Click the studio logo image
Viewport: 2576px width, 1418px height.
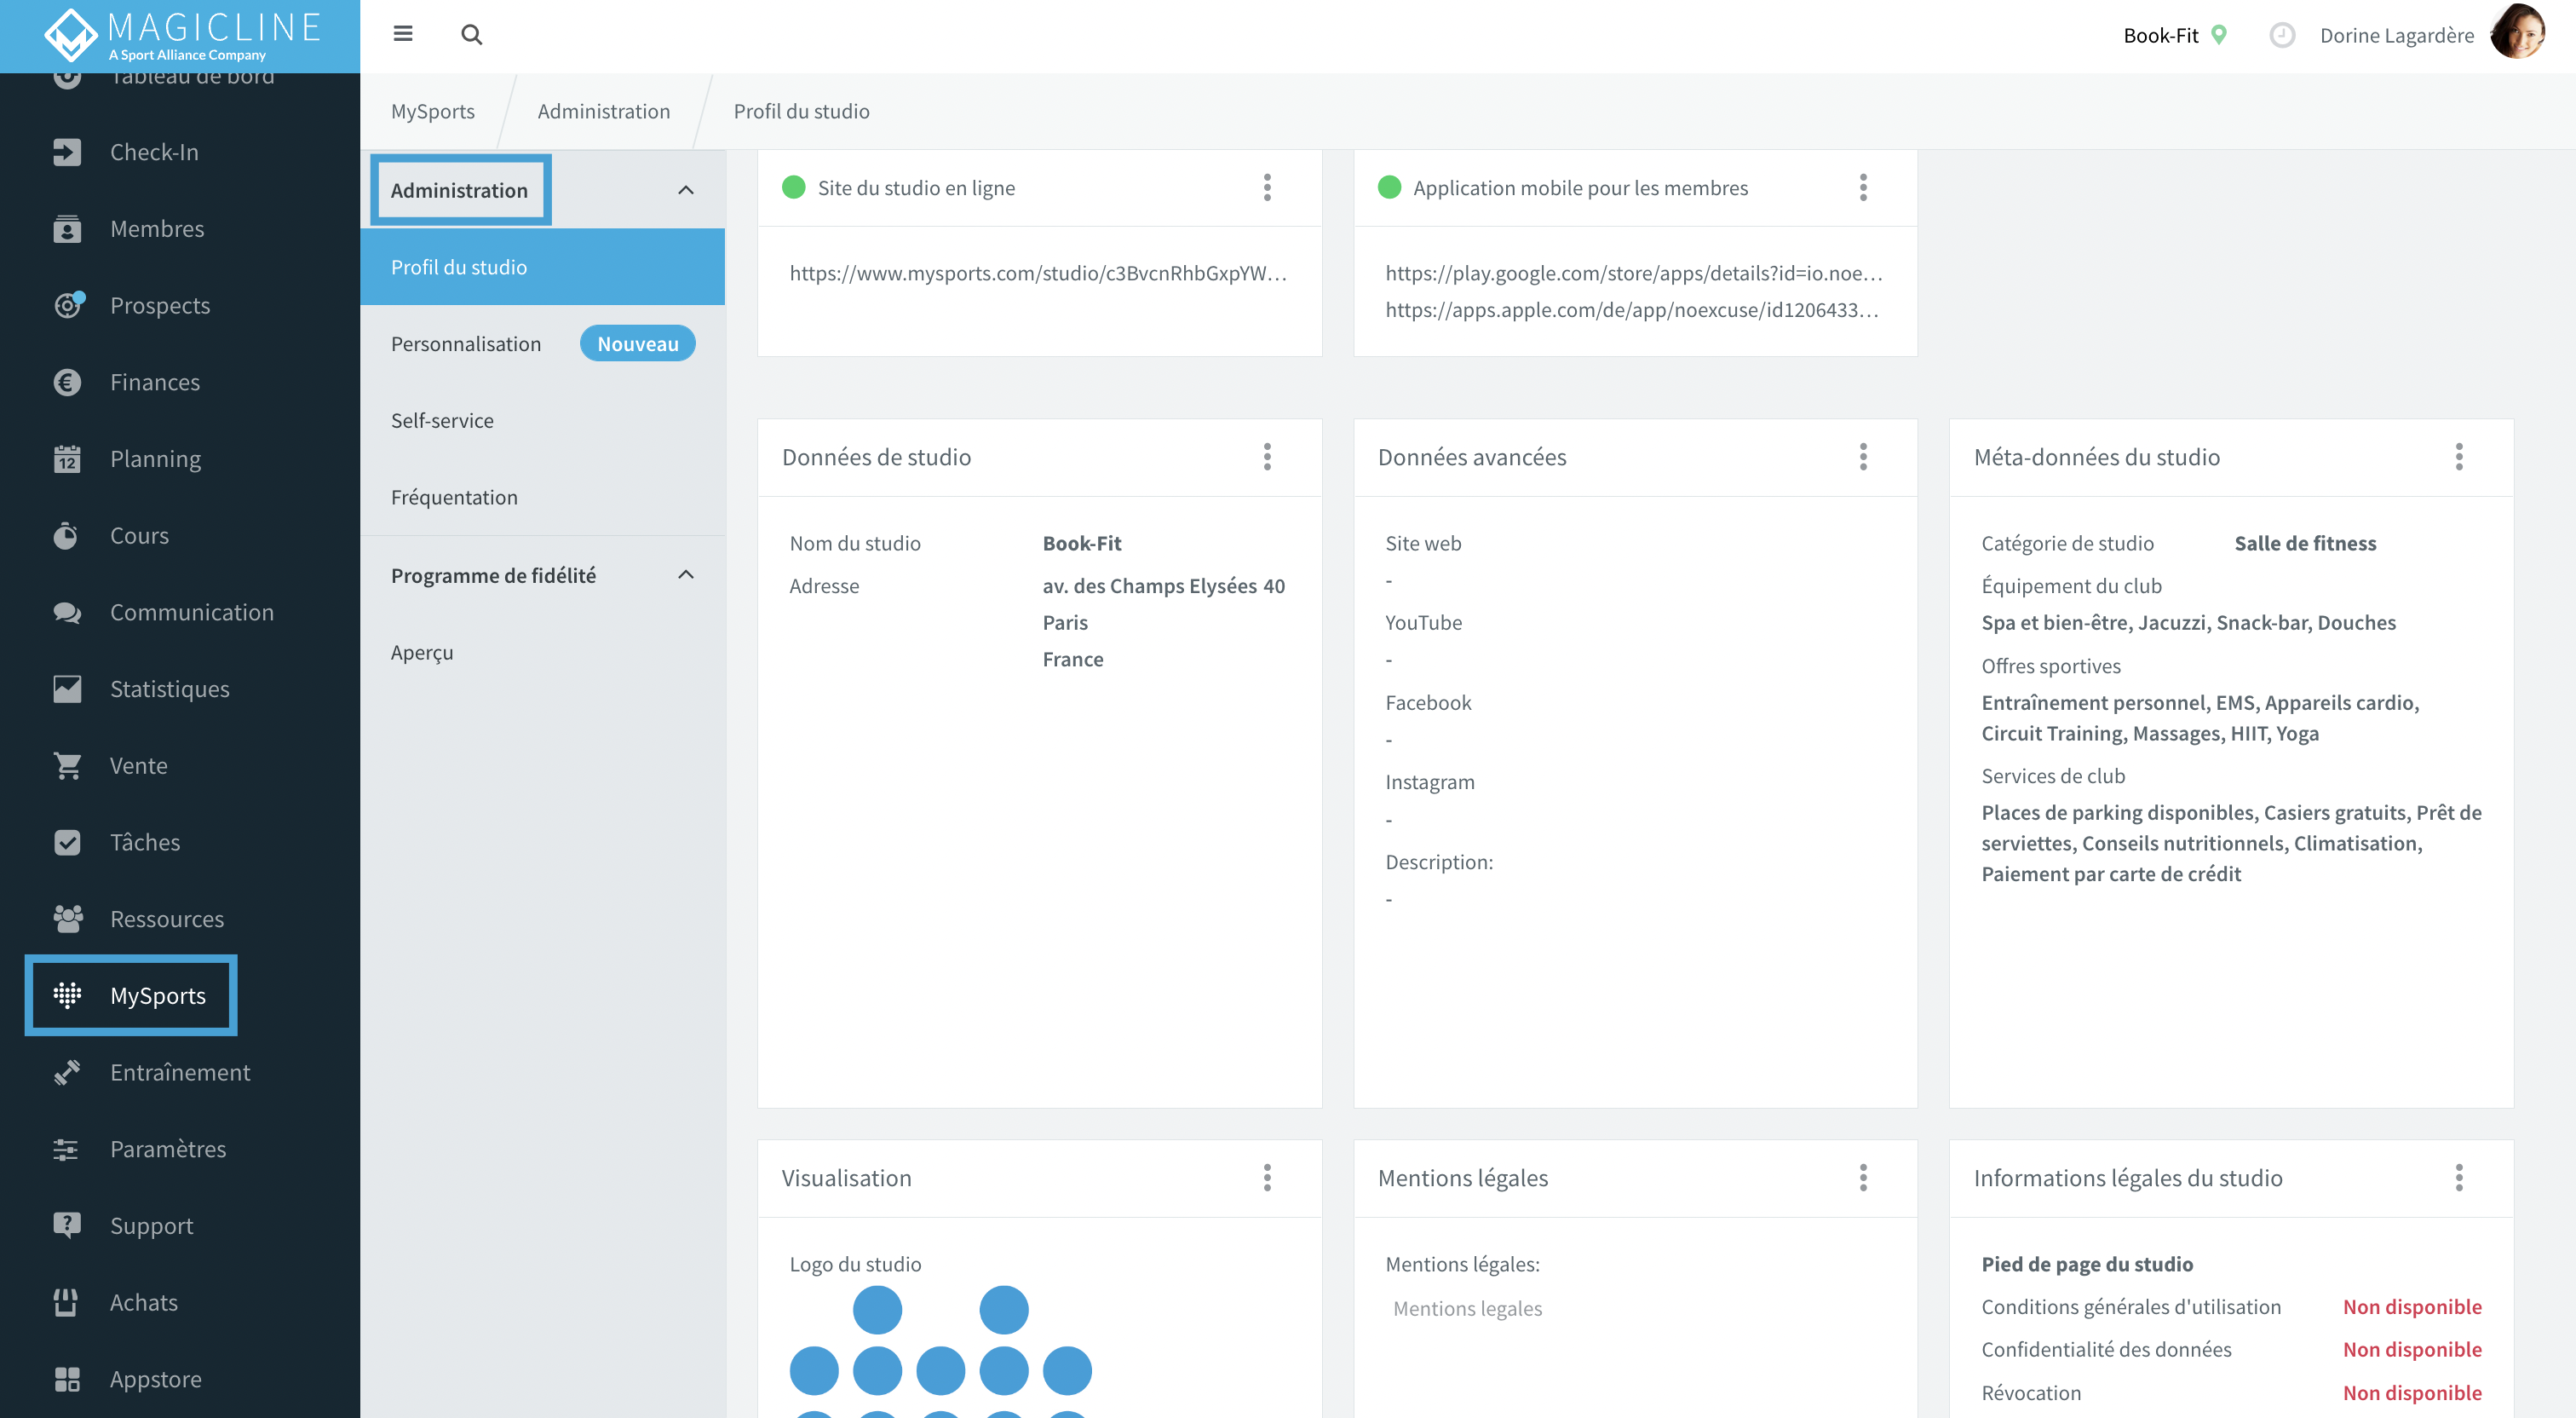point(940,1350)
